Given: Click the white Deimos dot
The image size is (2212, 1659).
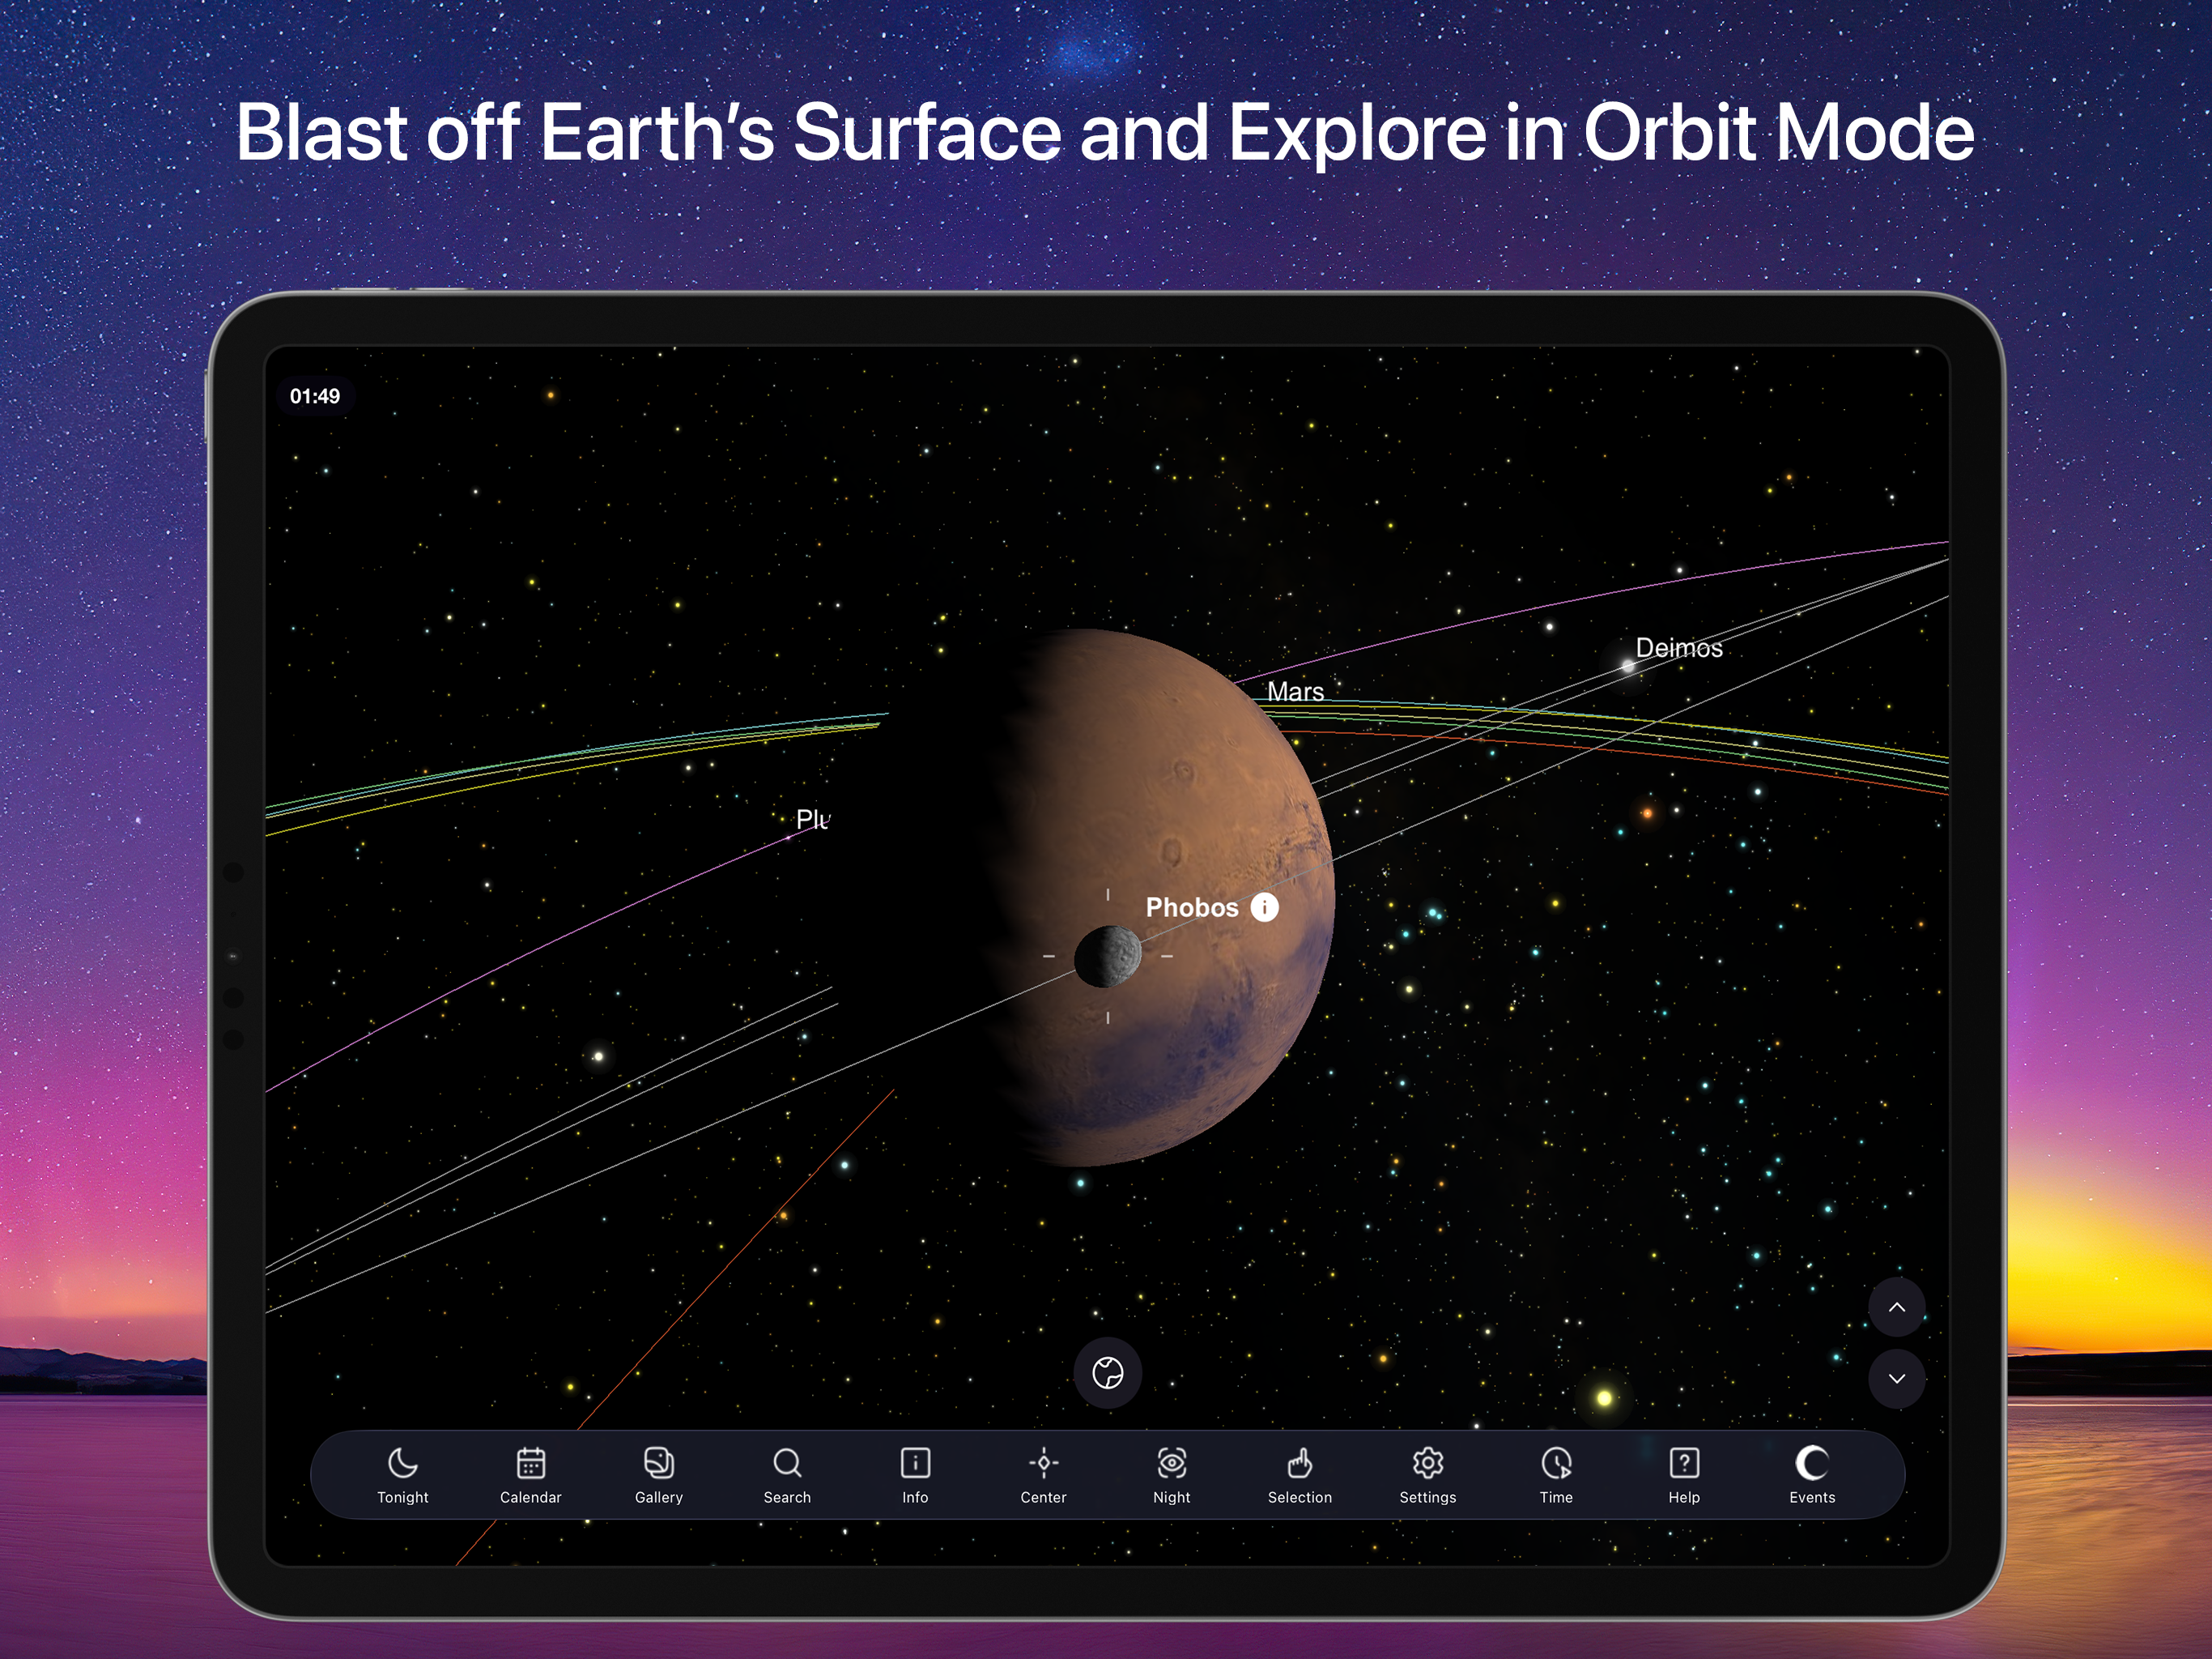Looking at the screenshot, I should pos(1628,665).
